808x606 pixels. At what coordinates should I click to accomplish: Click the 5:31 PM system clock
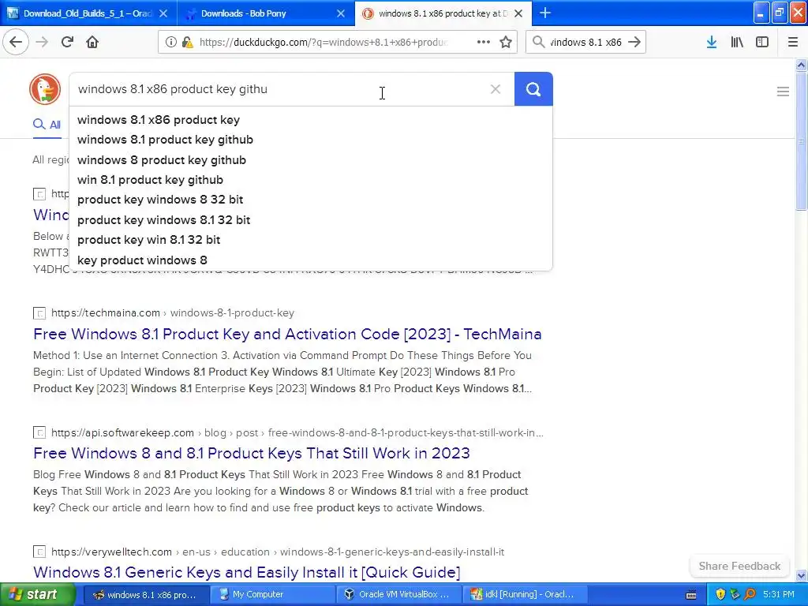pyautogui.click(x=778, y=594)
